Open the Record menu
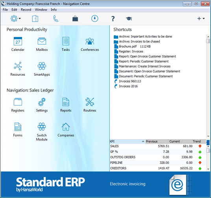This screenshot has height=198, width=211. [26, 10]
